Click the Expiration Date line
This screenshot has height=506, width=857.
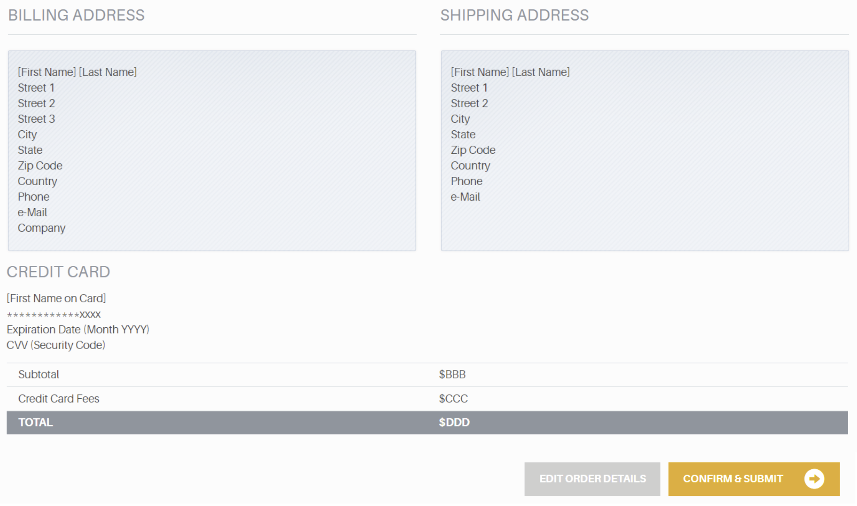tap(78, 330)
